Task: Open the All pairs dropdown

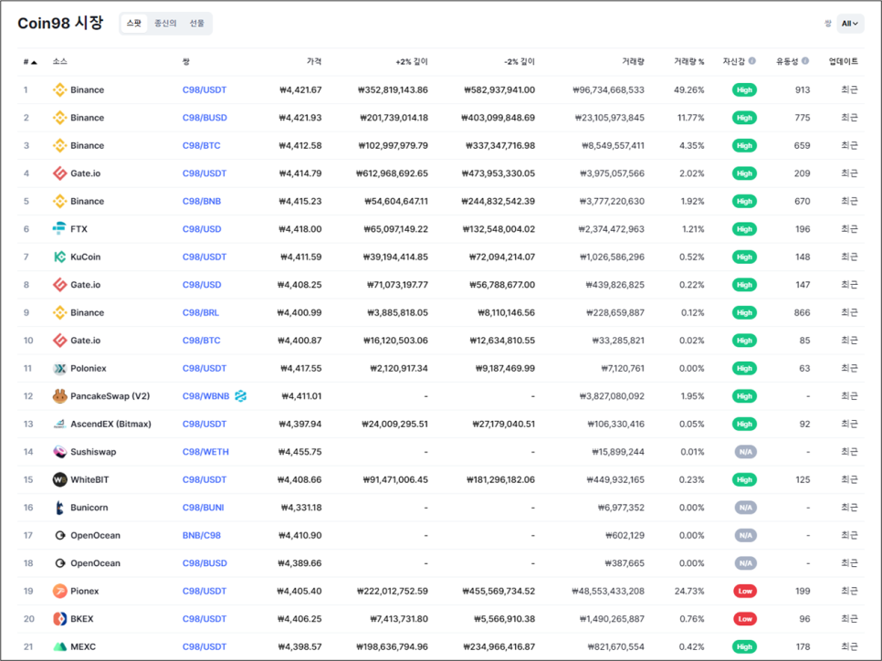Action: [850, 24]
